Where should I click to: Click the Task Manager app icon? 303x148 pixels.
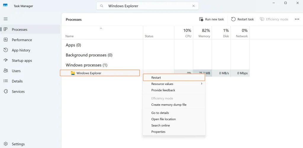[x=5, y=6]
